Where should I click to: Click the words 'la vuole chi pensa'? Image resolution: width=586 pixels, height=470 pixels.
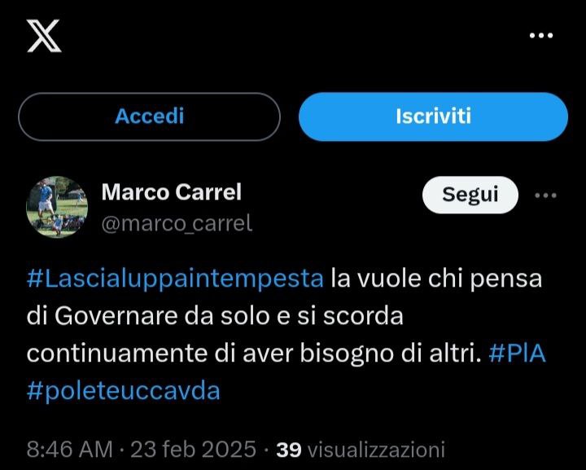[436, 279]
